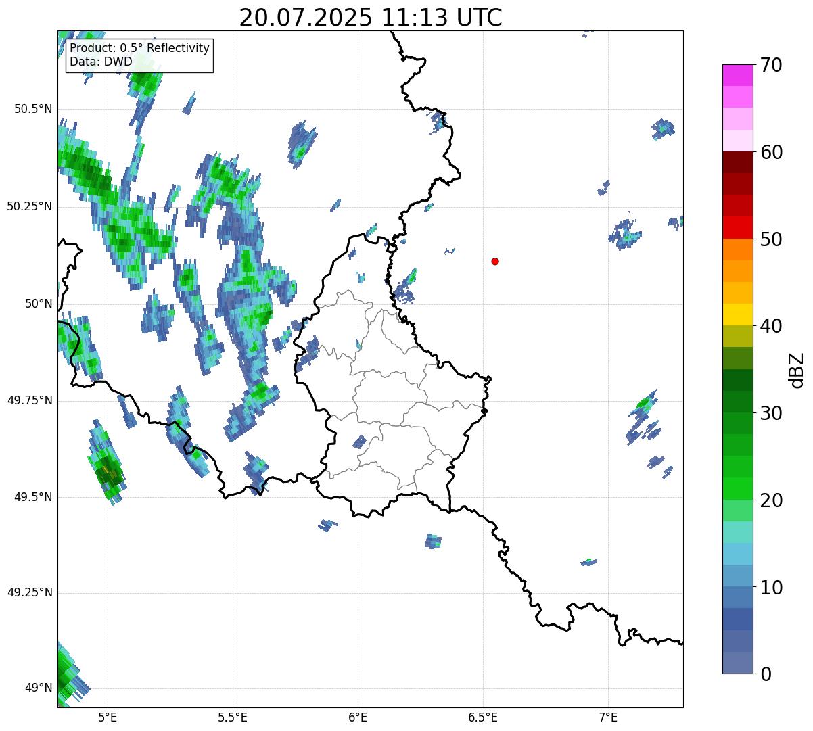Viewport: 813px width, 731px height.
Task: Click the 5.5°E longitude label
Action: tap(233, 717)
